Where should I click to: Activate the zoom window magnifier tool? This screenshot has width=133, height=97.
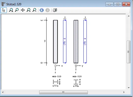pos(17,10)
